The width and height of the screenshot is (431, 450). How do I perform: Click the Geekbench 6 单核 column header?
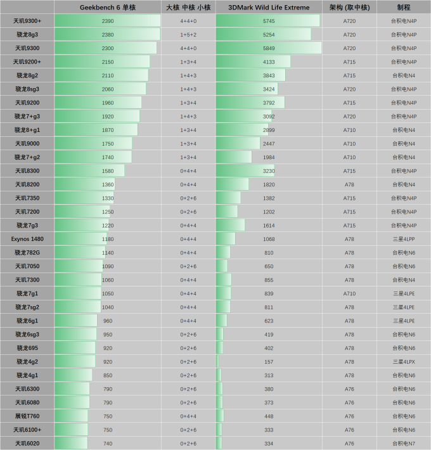point(108,7)
